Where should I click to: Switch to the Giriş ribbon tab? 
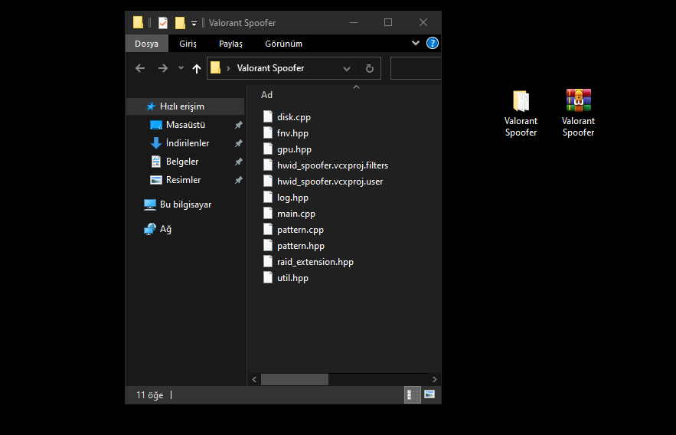pos(188,44)
